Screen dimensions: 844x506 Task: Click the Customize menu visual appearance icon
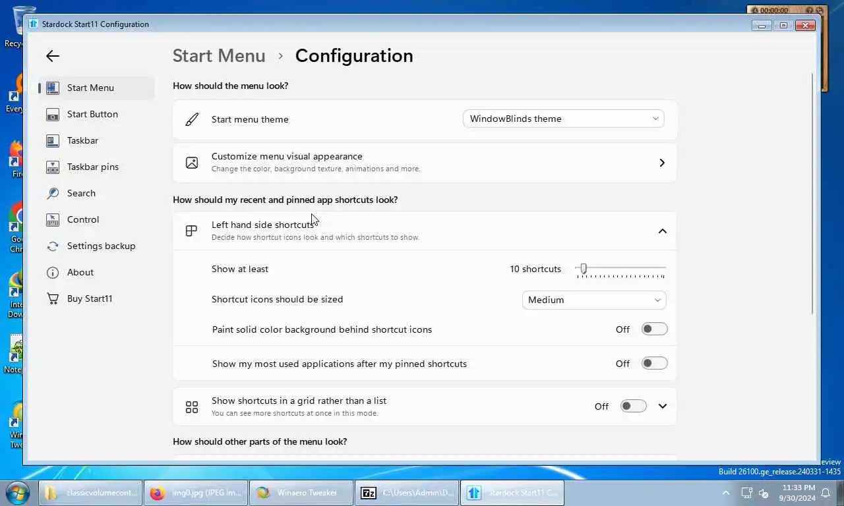click(192, 163)
